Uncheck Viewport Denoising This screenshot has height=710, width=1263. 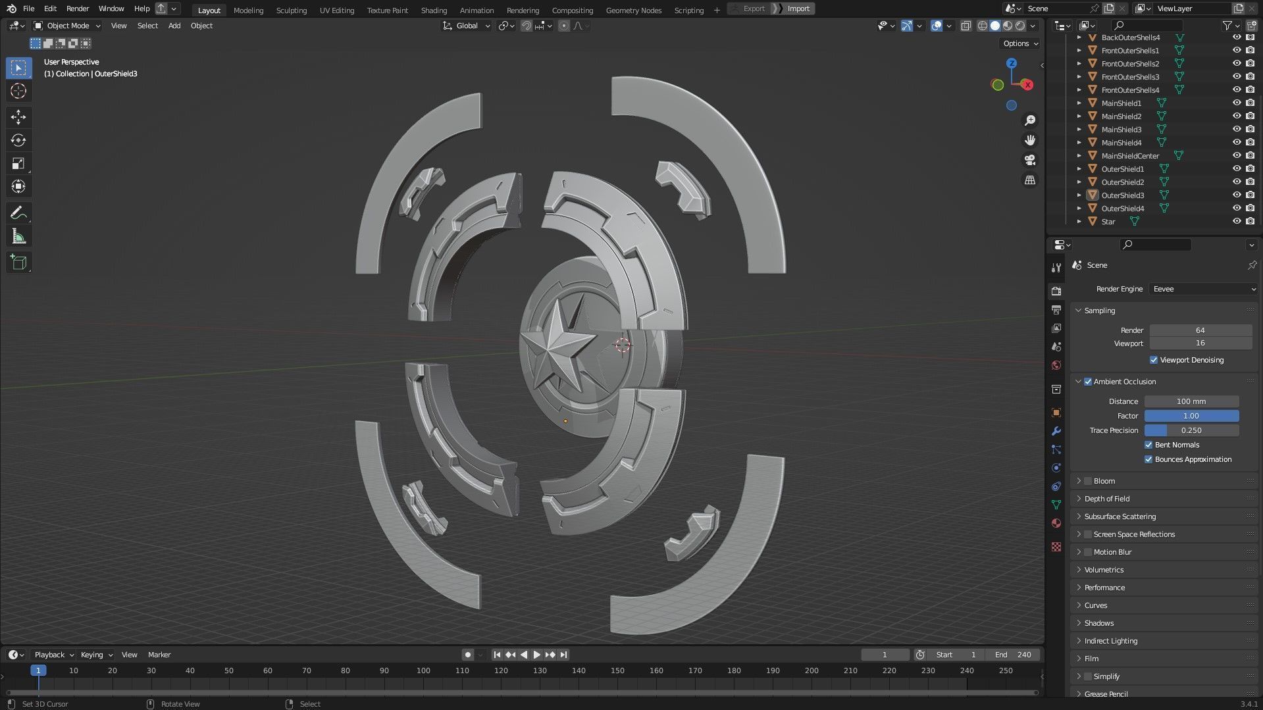click(x=1153, y=360)
